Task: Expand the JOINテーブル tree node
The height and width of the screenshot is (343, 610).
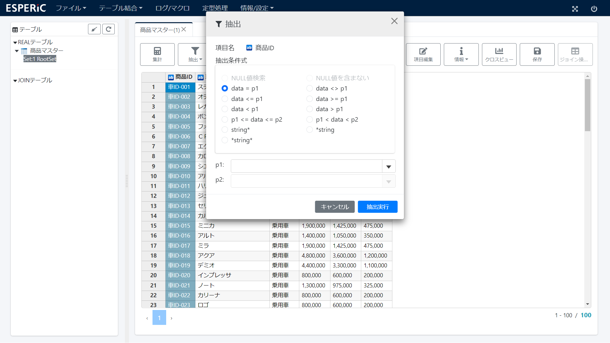Action: pos(15,81)
